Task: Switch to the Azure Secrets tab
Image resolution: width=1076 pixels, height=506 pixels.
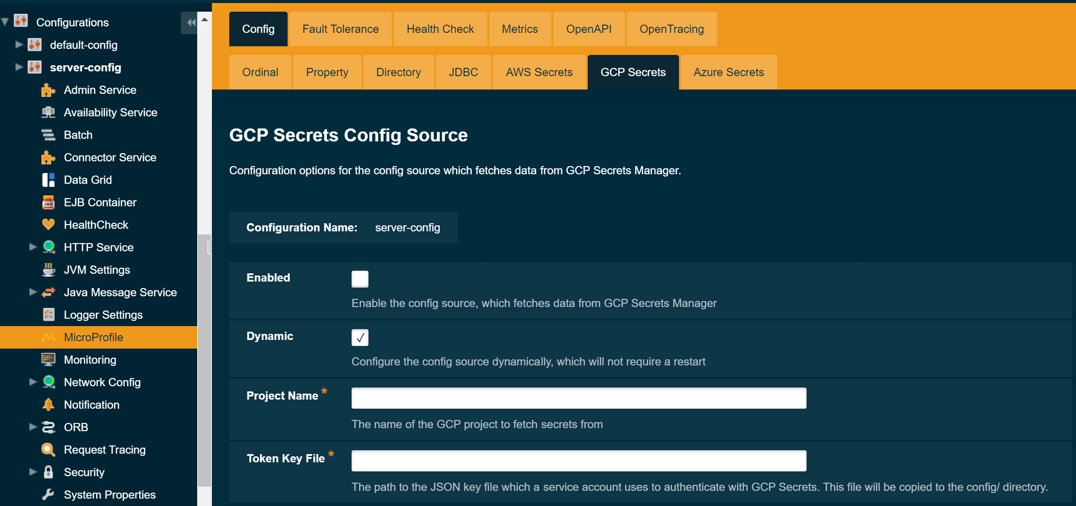Action: (728, 72)
